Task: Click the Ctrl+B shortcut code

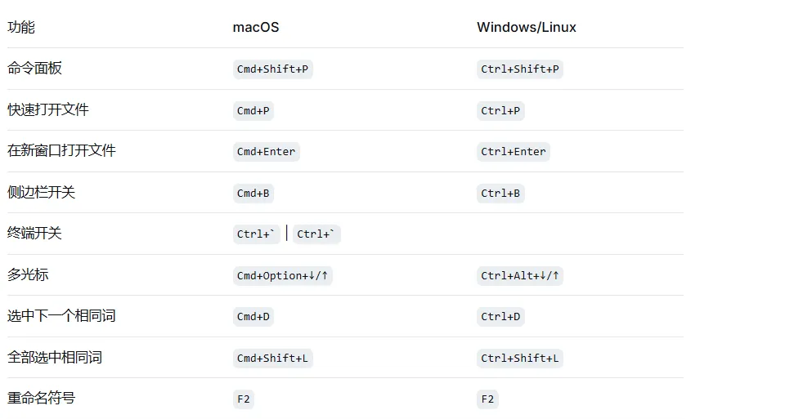Action: click(500, 194)
